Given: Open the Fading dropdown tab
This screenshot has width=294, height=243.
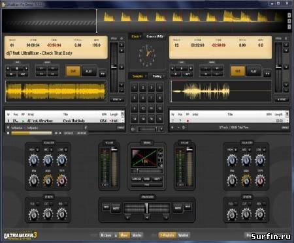Looking at the screenshot, I should (x=157, y=76).
